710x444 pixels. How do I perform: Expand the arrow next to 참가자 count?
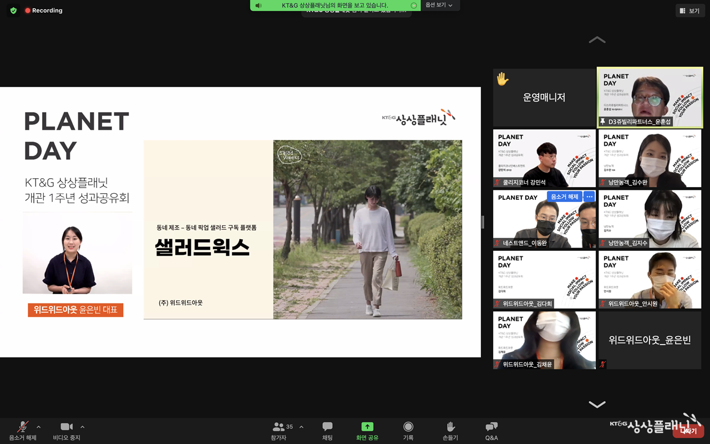tap(301, 427)
